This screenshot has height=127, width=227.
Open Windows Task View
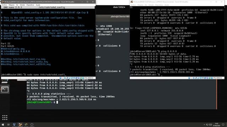pyautogui.click(x=9, y=125)
